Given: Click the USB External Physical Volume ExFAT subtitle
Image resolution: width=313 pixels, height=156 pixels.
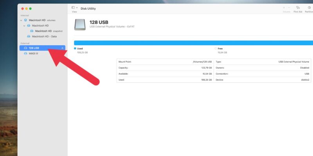Looking at the screenshot, I should pos(112,27).
